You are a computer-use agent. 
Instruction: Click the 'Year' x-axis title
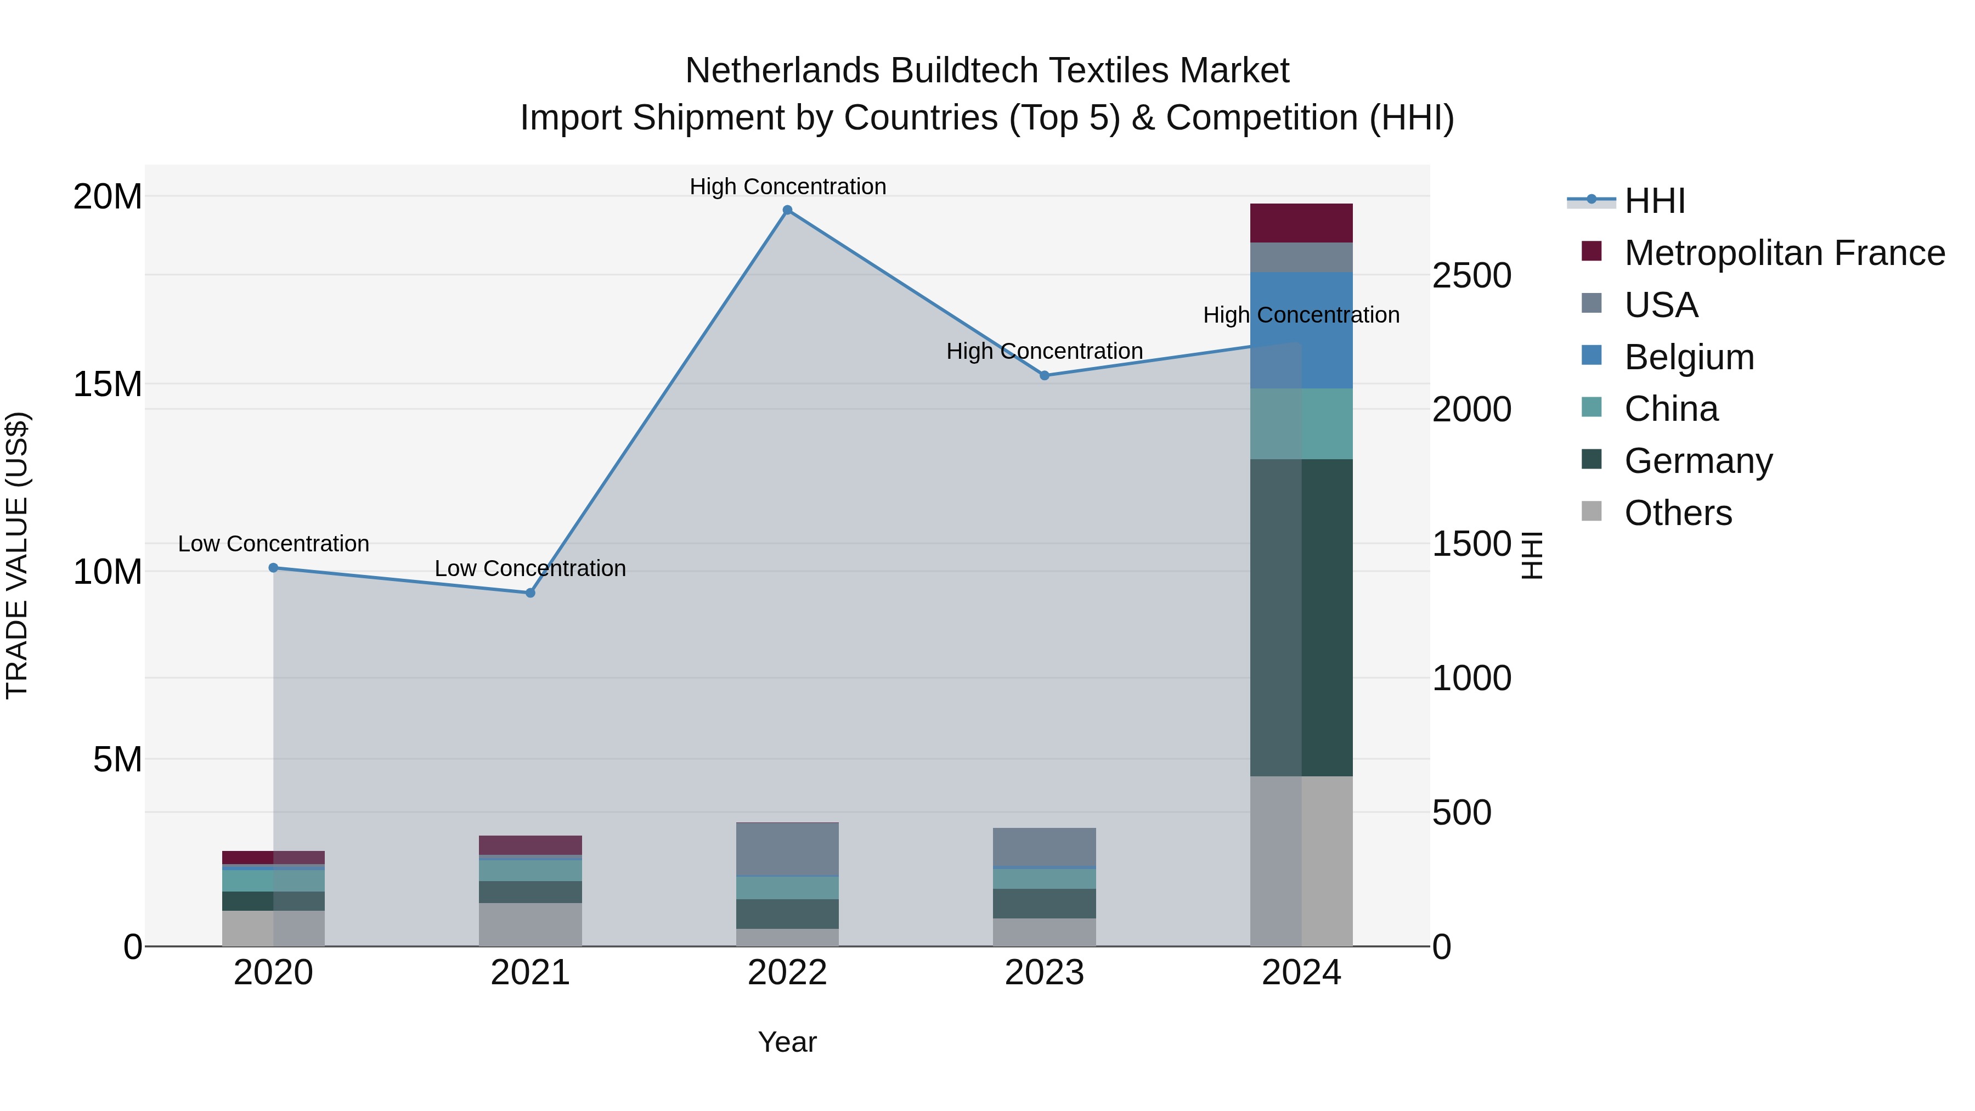click(787, 1042)
